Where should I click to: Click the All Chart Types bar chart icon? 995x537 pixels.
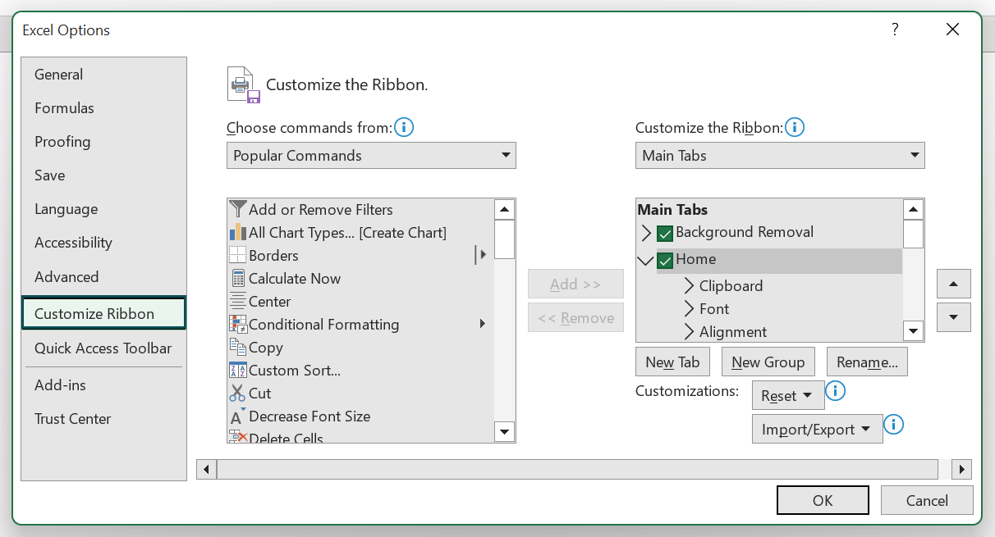coord(238,232)
